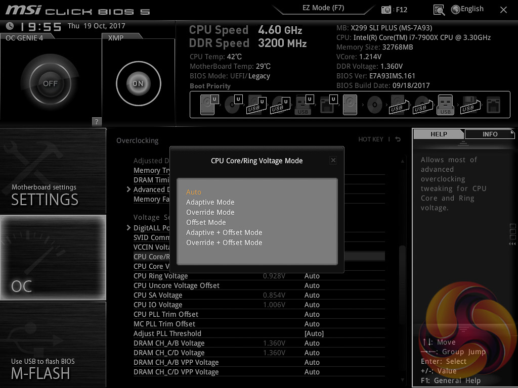Image resolution: width=518 pixels, height=388 pixels.
Task: Select the legacy USB CD/DVD boot icon
Action: tap(422, 105)
